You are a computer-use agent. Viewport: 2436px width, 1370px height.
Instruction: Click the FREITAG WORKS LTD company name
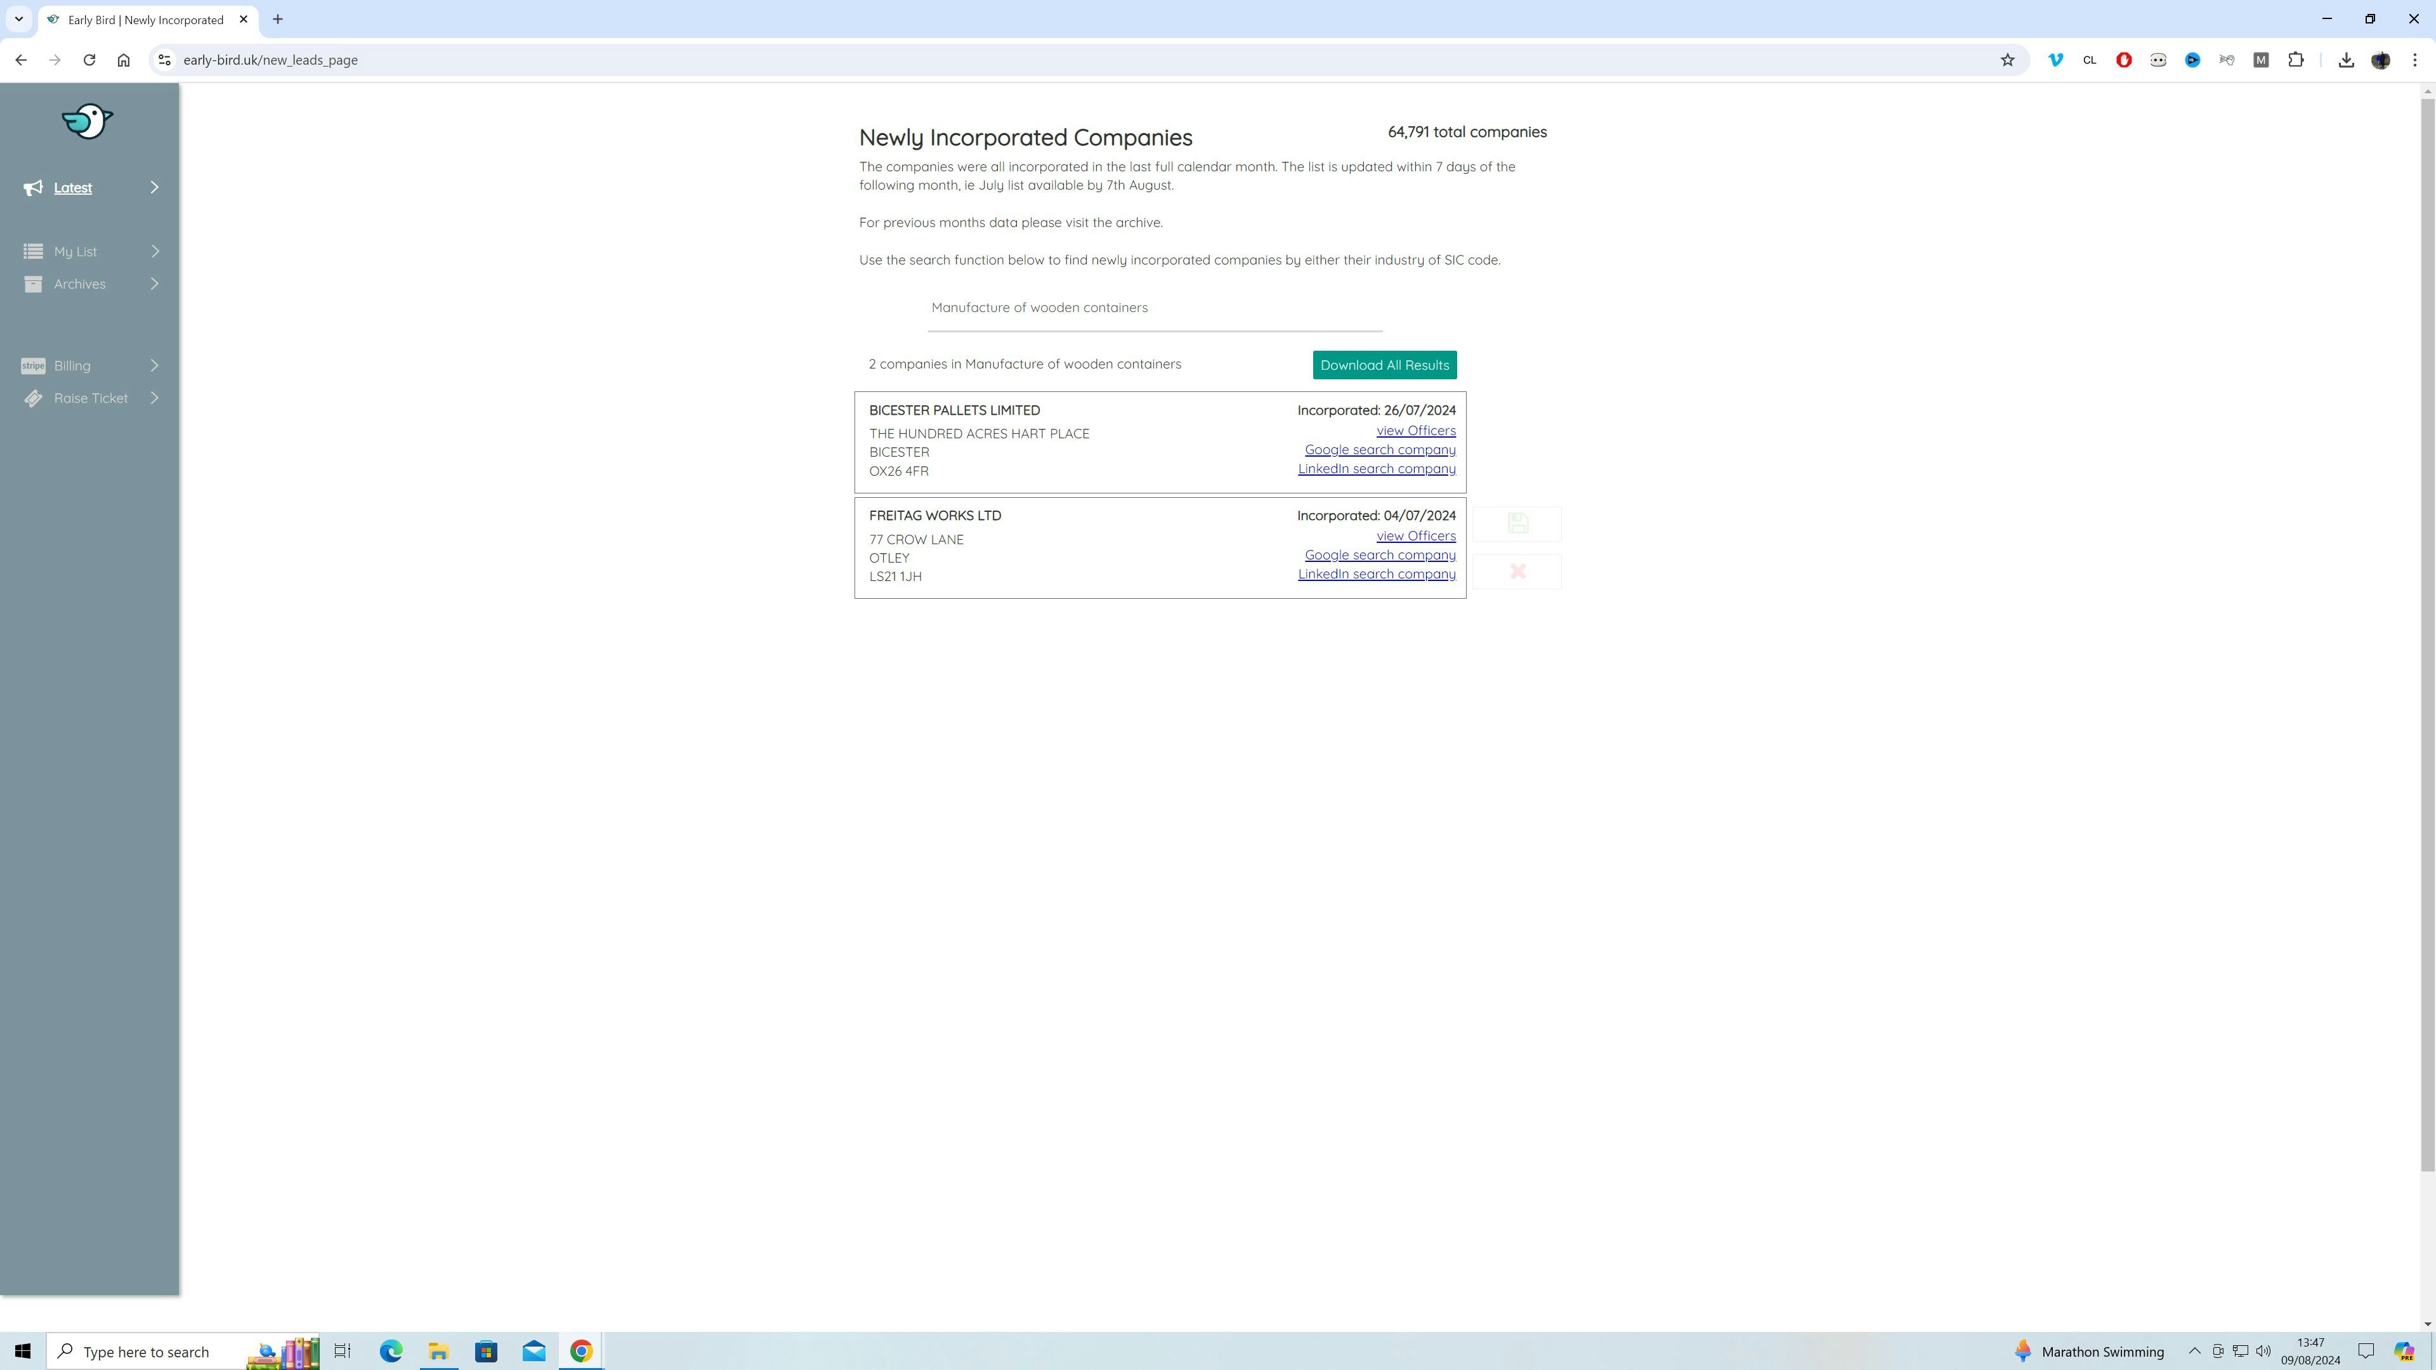tap(934, 516)
